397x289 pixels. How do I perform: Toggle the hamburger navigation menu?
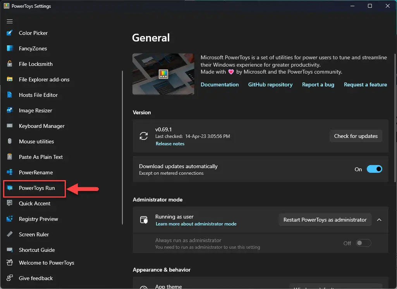(x=10, y=21)
